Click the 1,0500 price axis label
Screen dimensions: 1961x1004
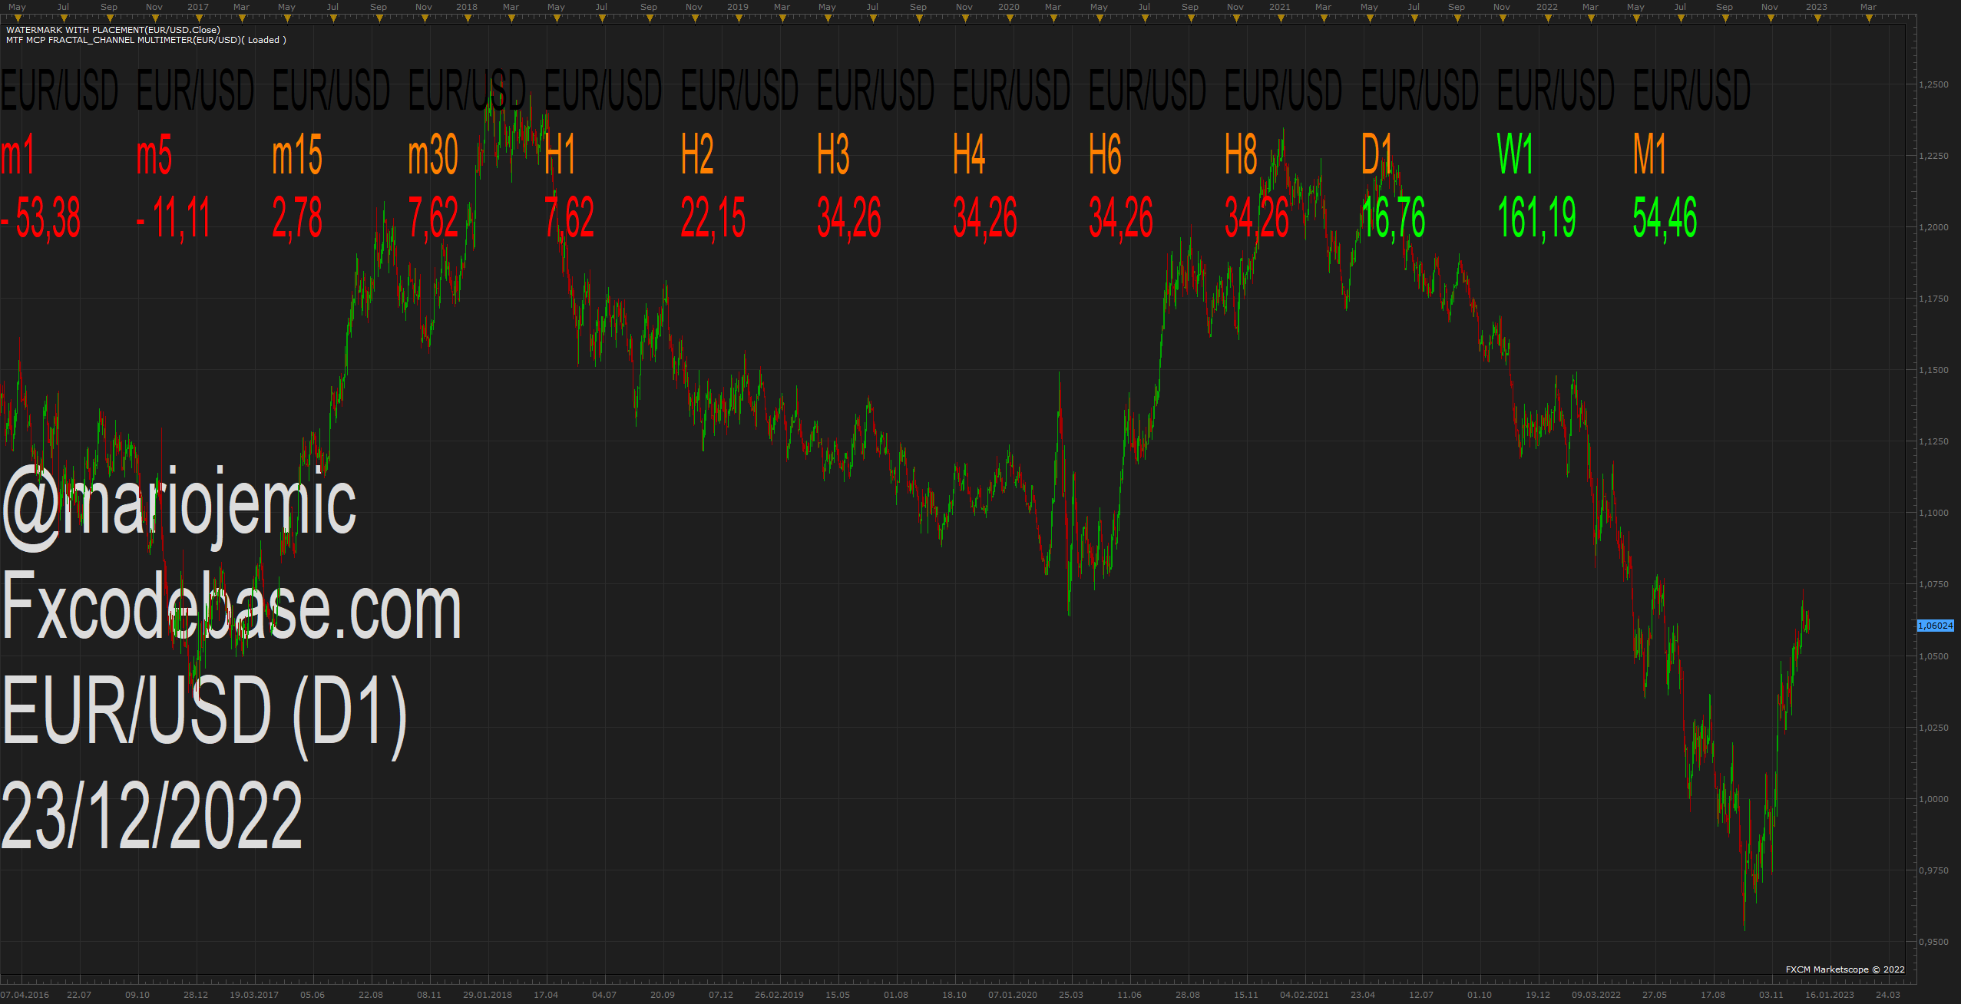point(1933,656)
